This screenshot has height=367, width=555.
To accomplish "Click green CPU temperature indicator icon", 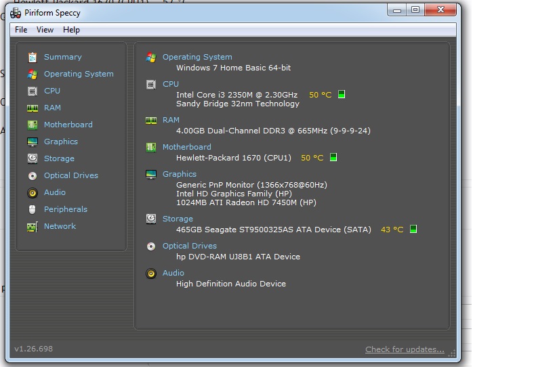I will point(342,94).
